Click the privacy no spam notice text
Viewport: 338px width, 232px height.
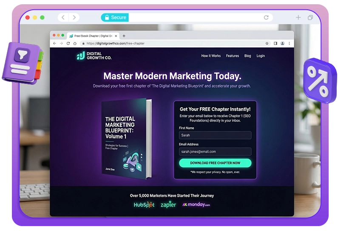(x=215, y=172)
